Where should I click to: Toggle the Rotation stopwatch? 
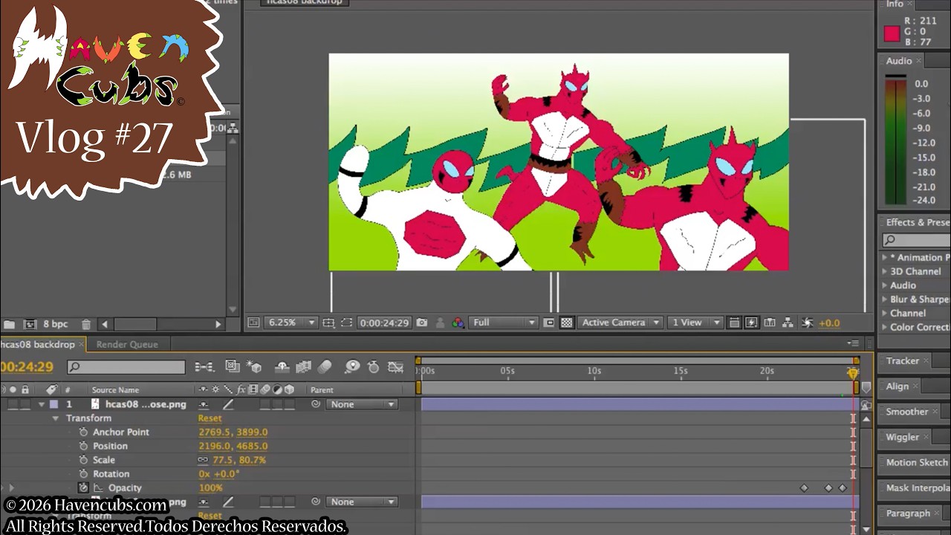[x=83, y=474]
